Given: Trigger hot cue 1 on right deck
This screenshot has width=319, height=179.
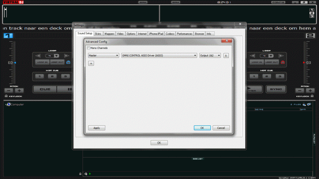Looking at the screenshot, I should pyautogui.click(x=254, y=76).
